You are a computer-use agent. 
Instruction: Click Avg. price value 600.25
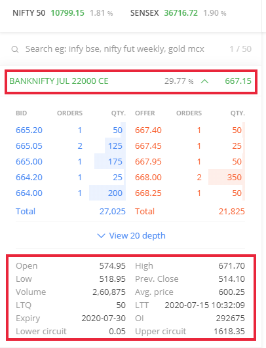(x=232, y=292)
